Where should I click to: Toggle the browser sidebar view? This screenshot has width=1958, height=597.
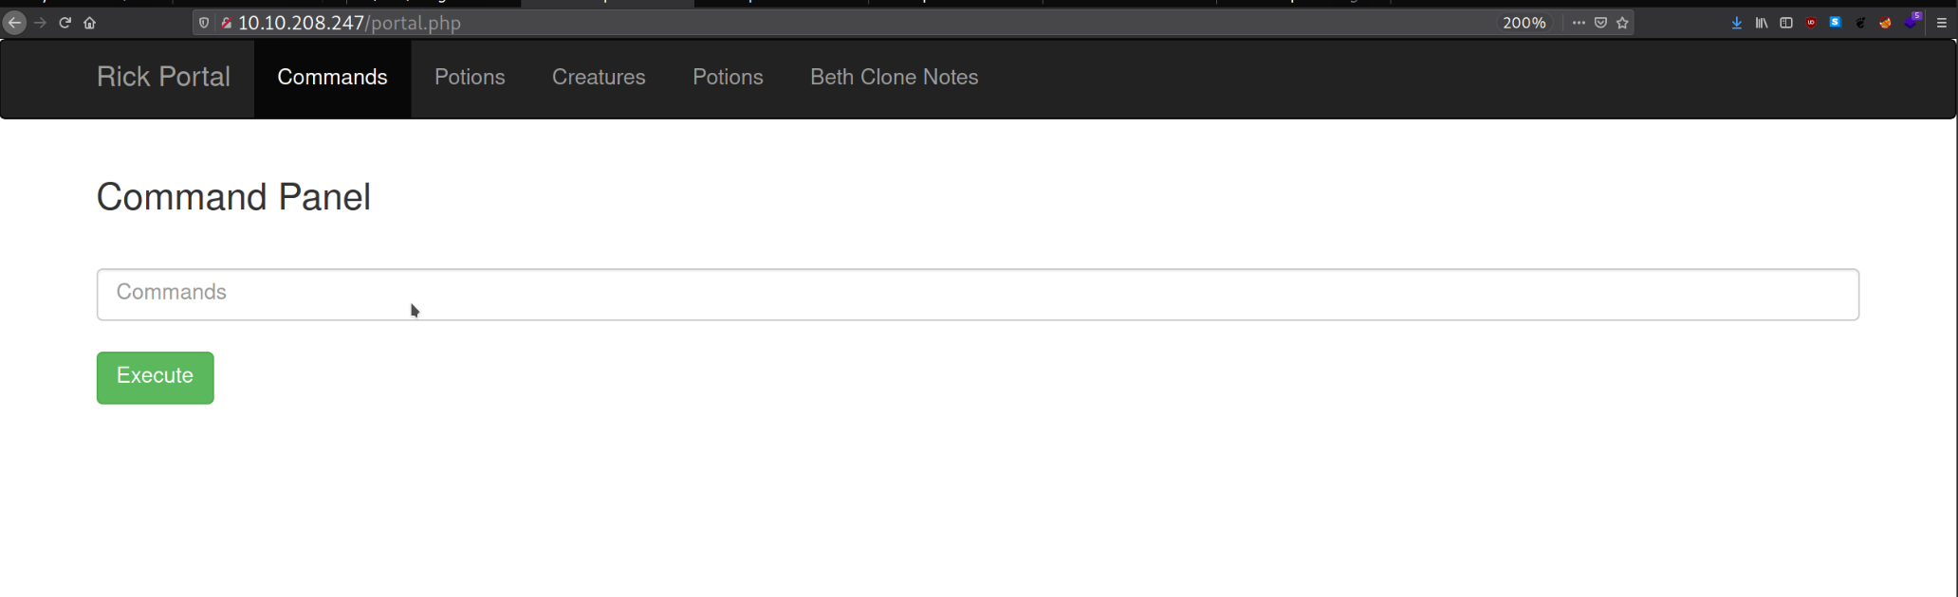1785,23
